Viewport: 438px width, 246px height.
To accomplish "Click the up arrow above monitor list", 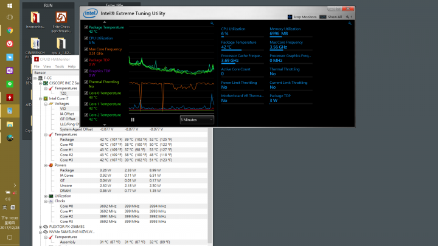I will point(105,22).
